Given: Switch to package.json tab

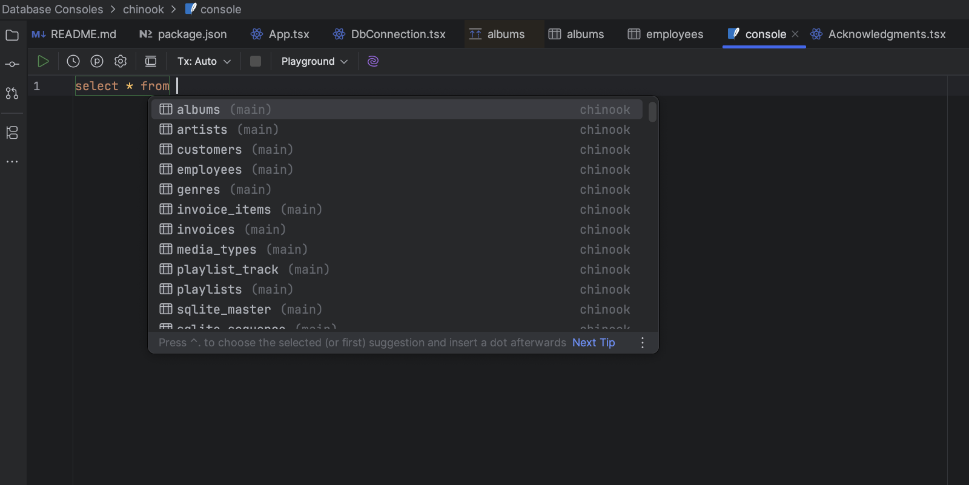Looking at the screenshot, I should (184, 35).
